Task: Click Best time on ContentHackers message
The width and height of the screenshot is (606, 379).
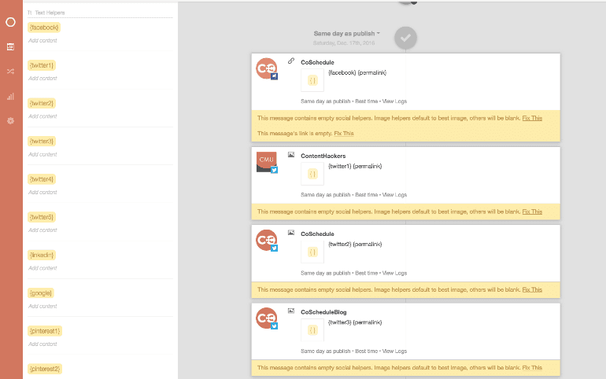Action: pyautogui.click(x=367, y=195)
